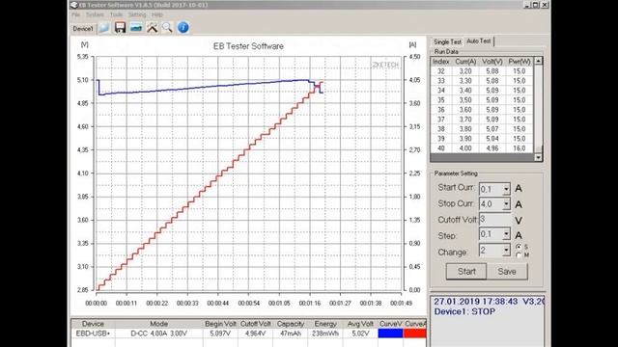Select the S (seconds) radio button
This screenshot has height=347, width=618.
point(519,247)
